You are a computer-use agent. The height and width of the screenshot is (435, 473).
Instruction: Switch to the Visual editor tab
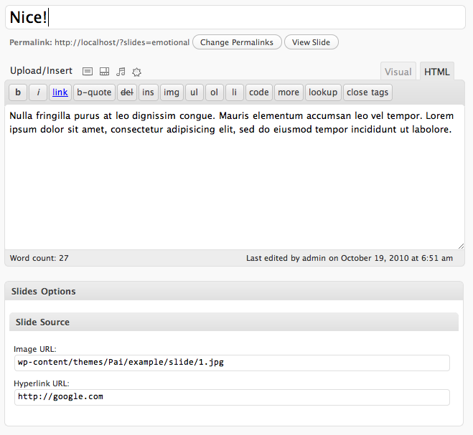point(398,72)
